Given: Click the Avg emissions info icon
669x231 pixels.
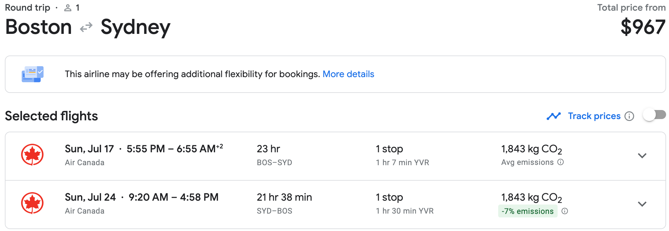Looking at the screenshot, I should [561, 162].
